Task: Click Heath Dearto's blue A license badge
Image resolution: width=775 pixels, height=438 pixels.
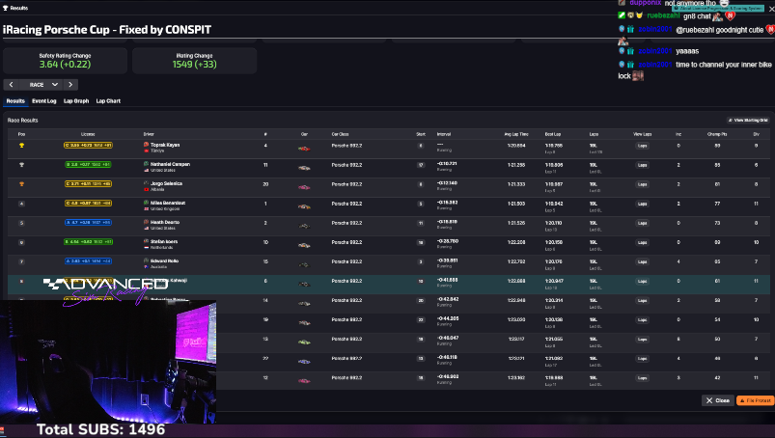Action: tap(88, 223)
